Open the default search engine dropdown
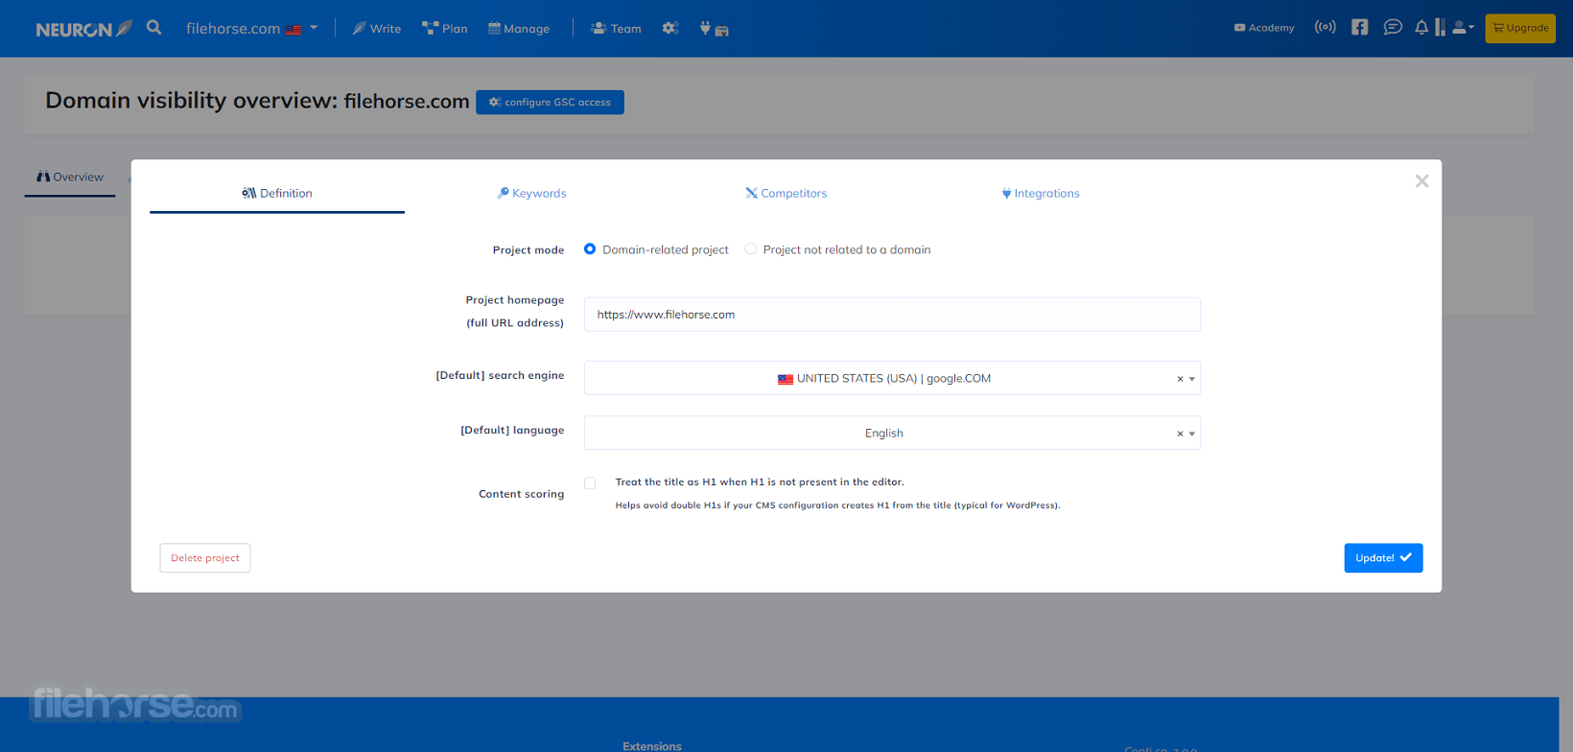This screenshot has width=1573, height=752. tap(892, 378)
